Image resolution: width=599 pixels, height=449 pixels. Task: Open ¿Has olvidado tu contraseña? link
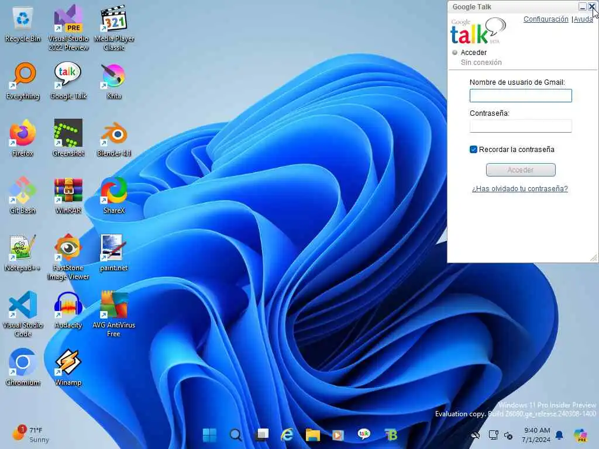coord(520,189)
